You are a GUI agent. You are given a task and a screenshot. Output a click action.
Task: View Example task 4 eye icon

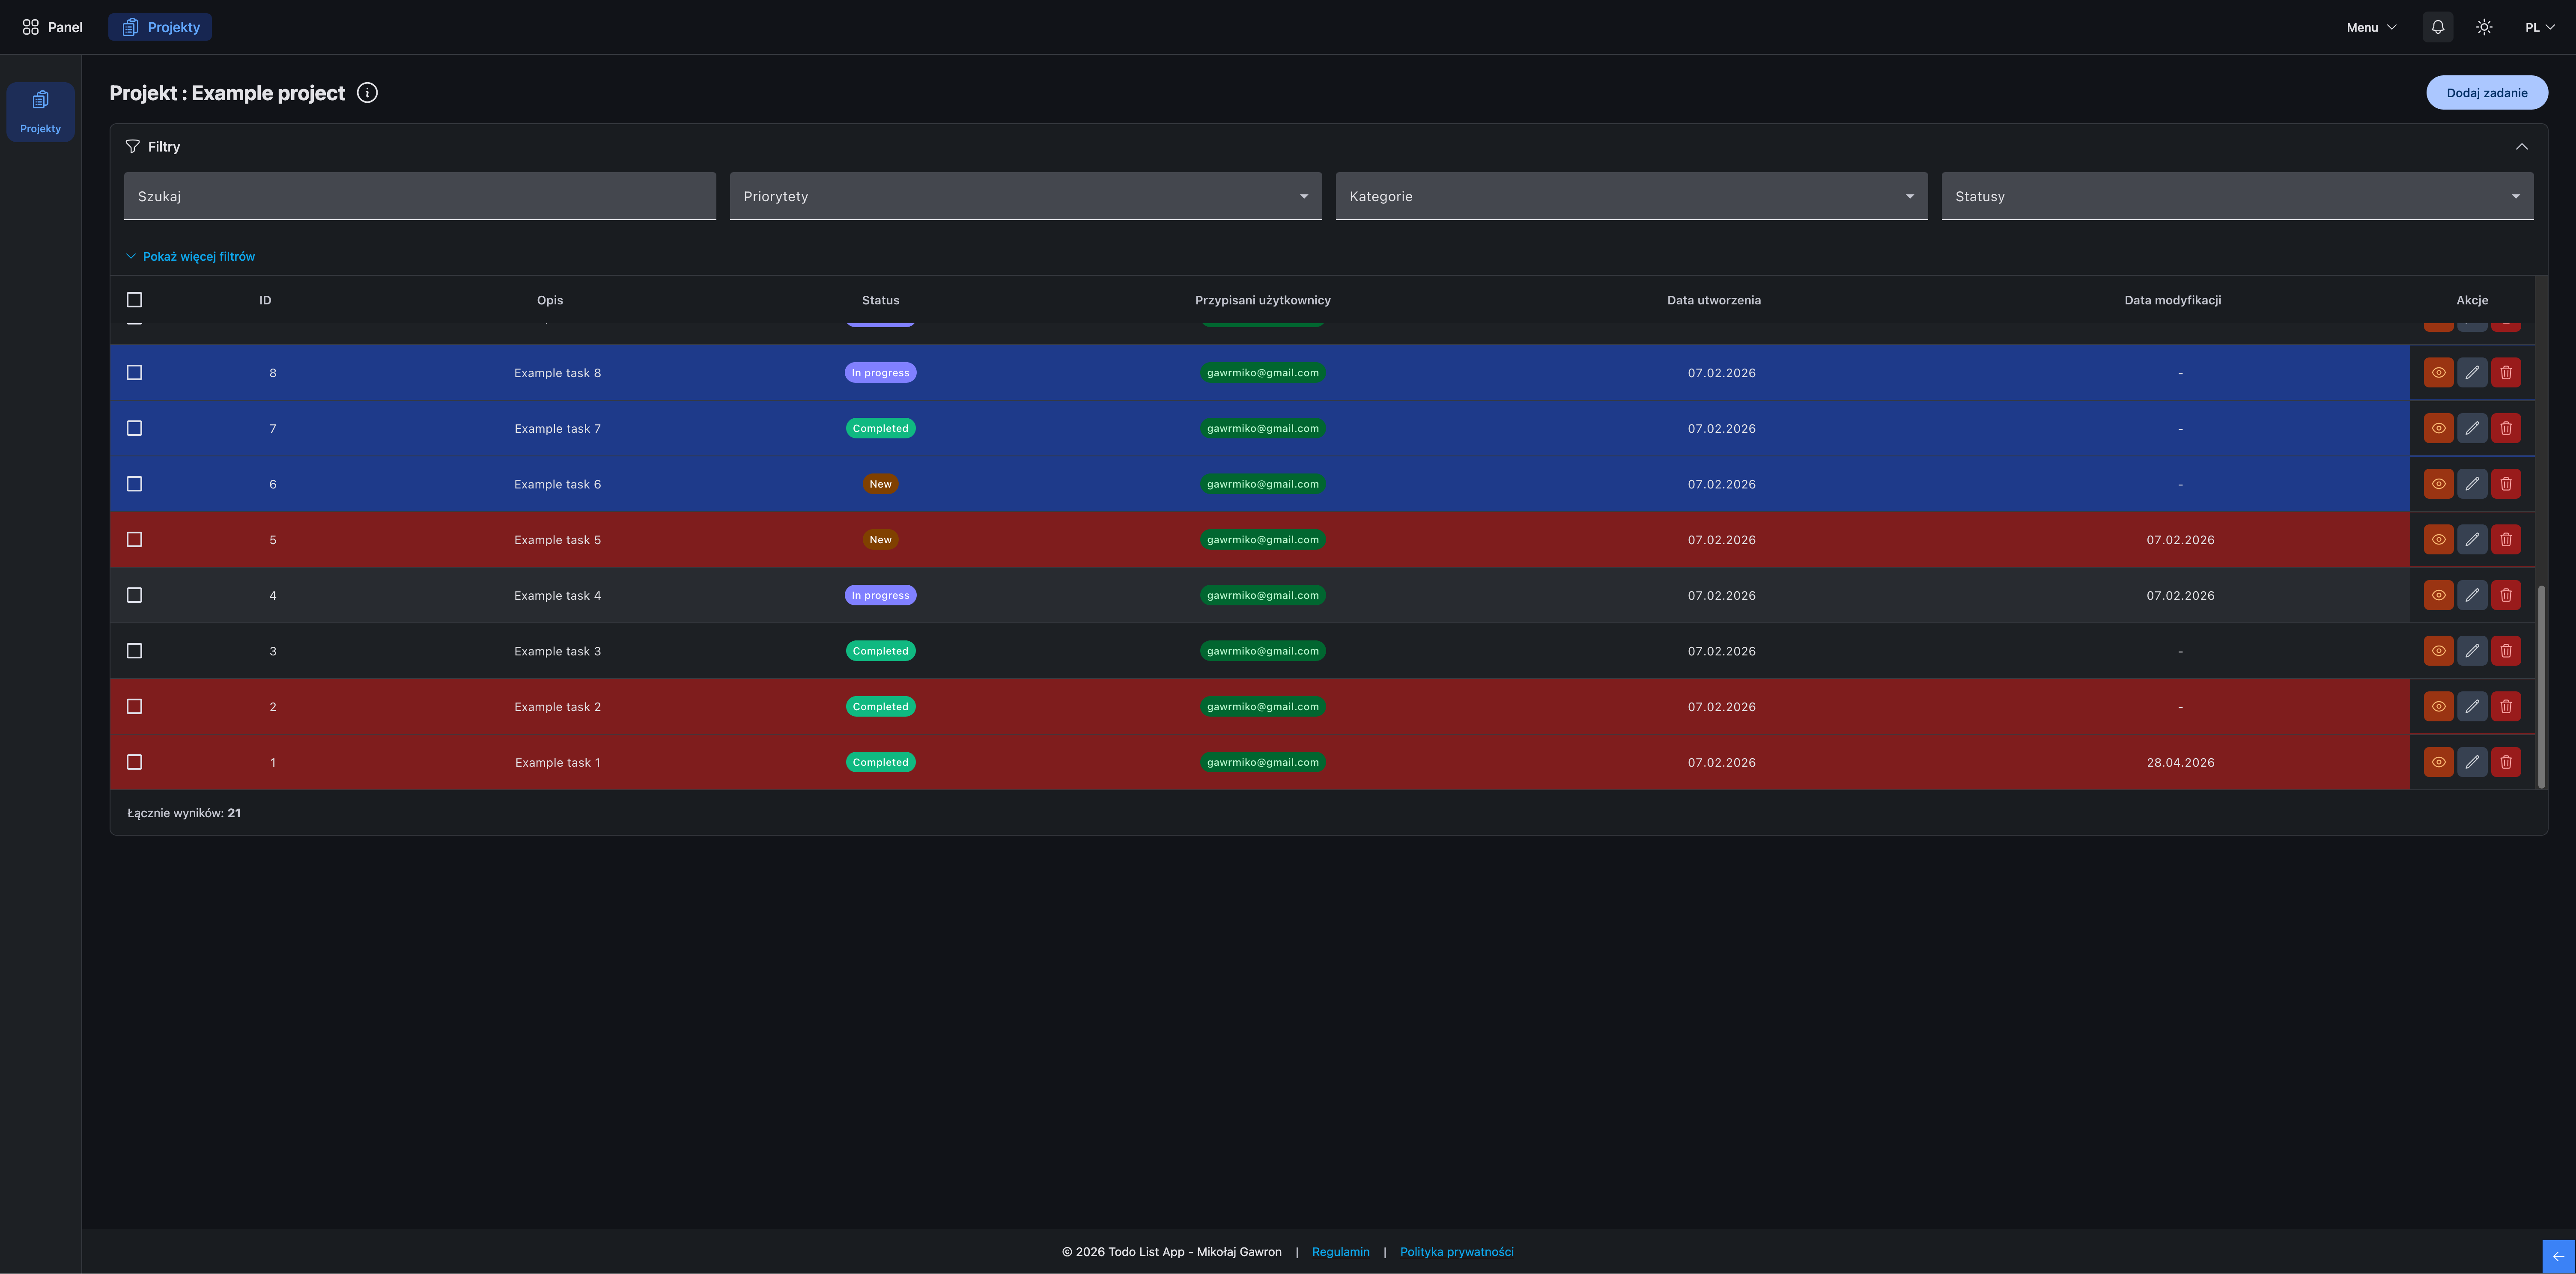pyautogui.click(x=2438, y=595)
